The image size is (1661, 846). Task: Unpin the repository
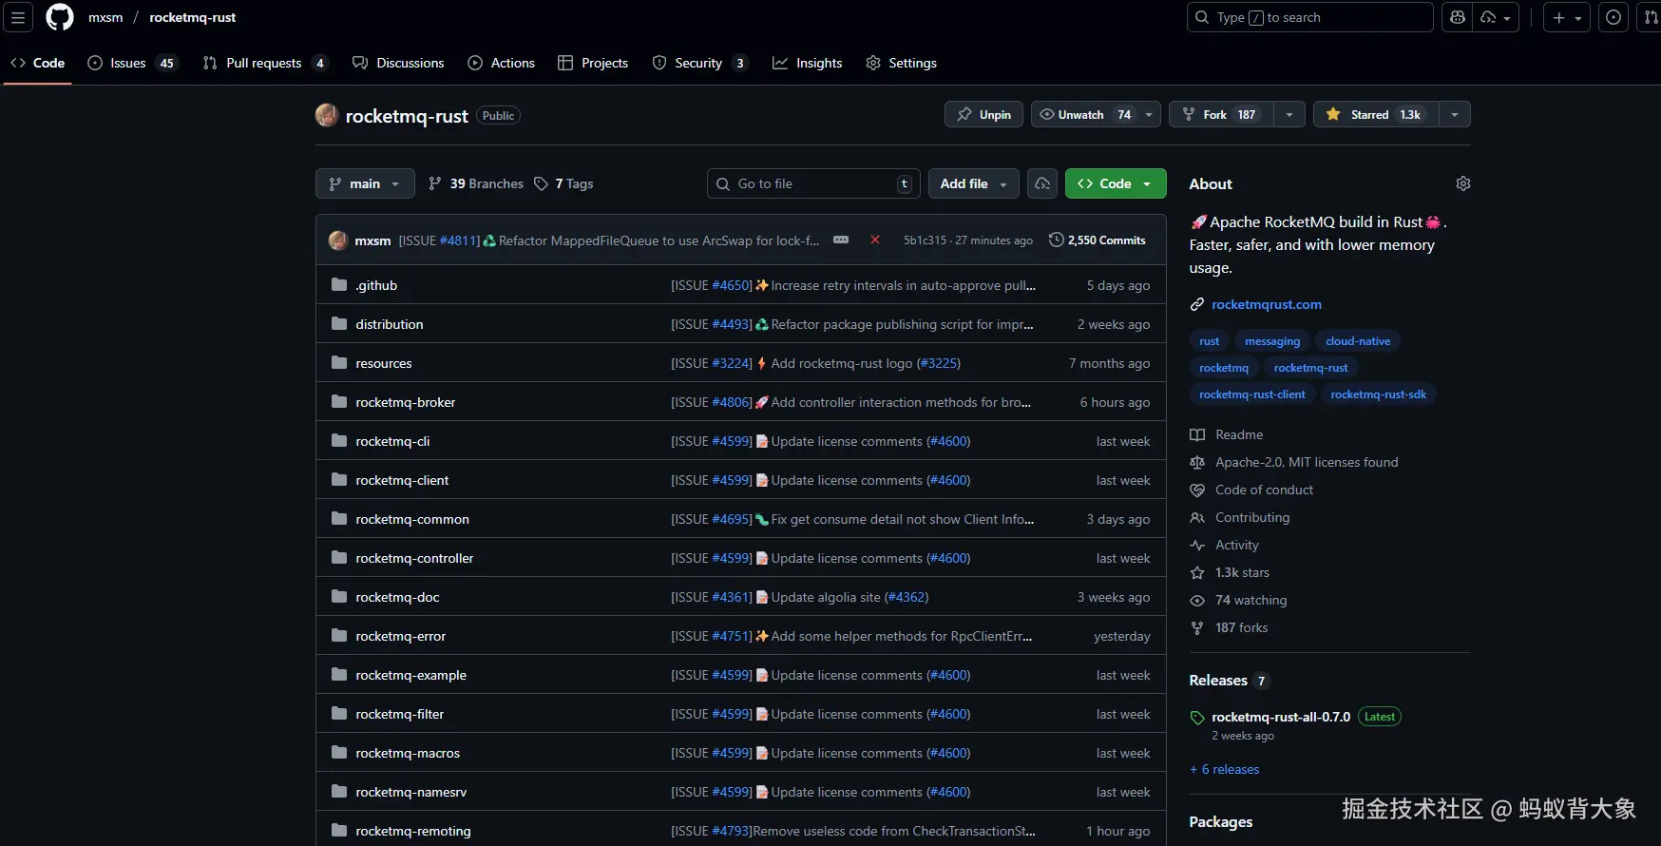tap(983, 115)
